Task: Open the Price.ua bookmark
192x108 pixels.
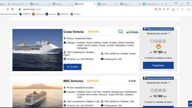Action: (75, 14)
